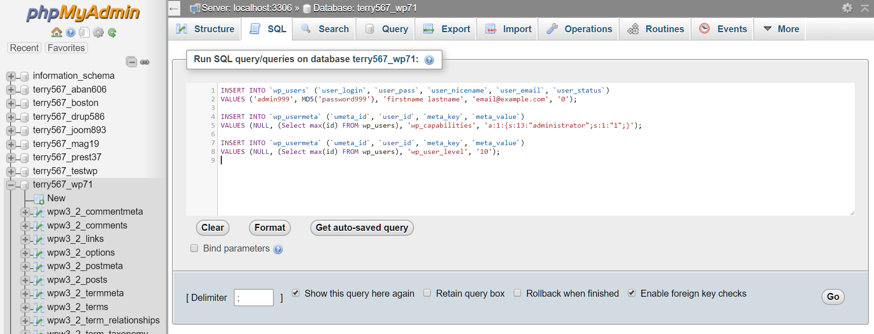
Task: Check the Retain query box option
Action: (x=427, y=293)
